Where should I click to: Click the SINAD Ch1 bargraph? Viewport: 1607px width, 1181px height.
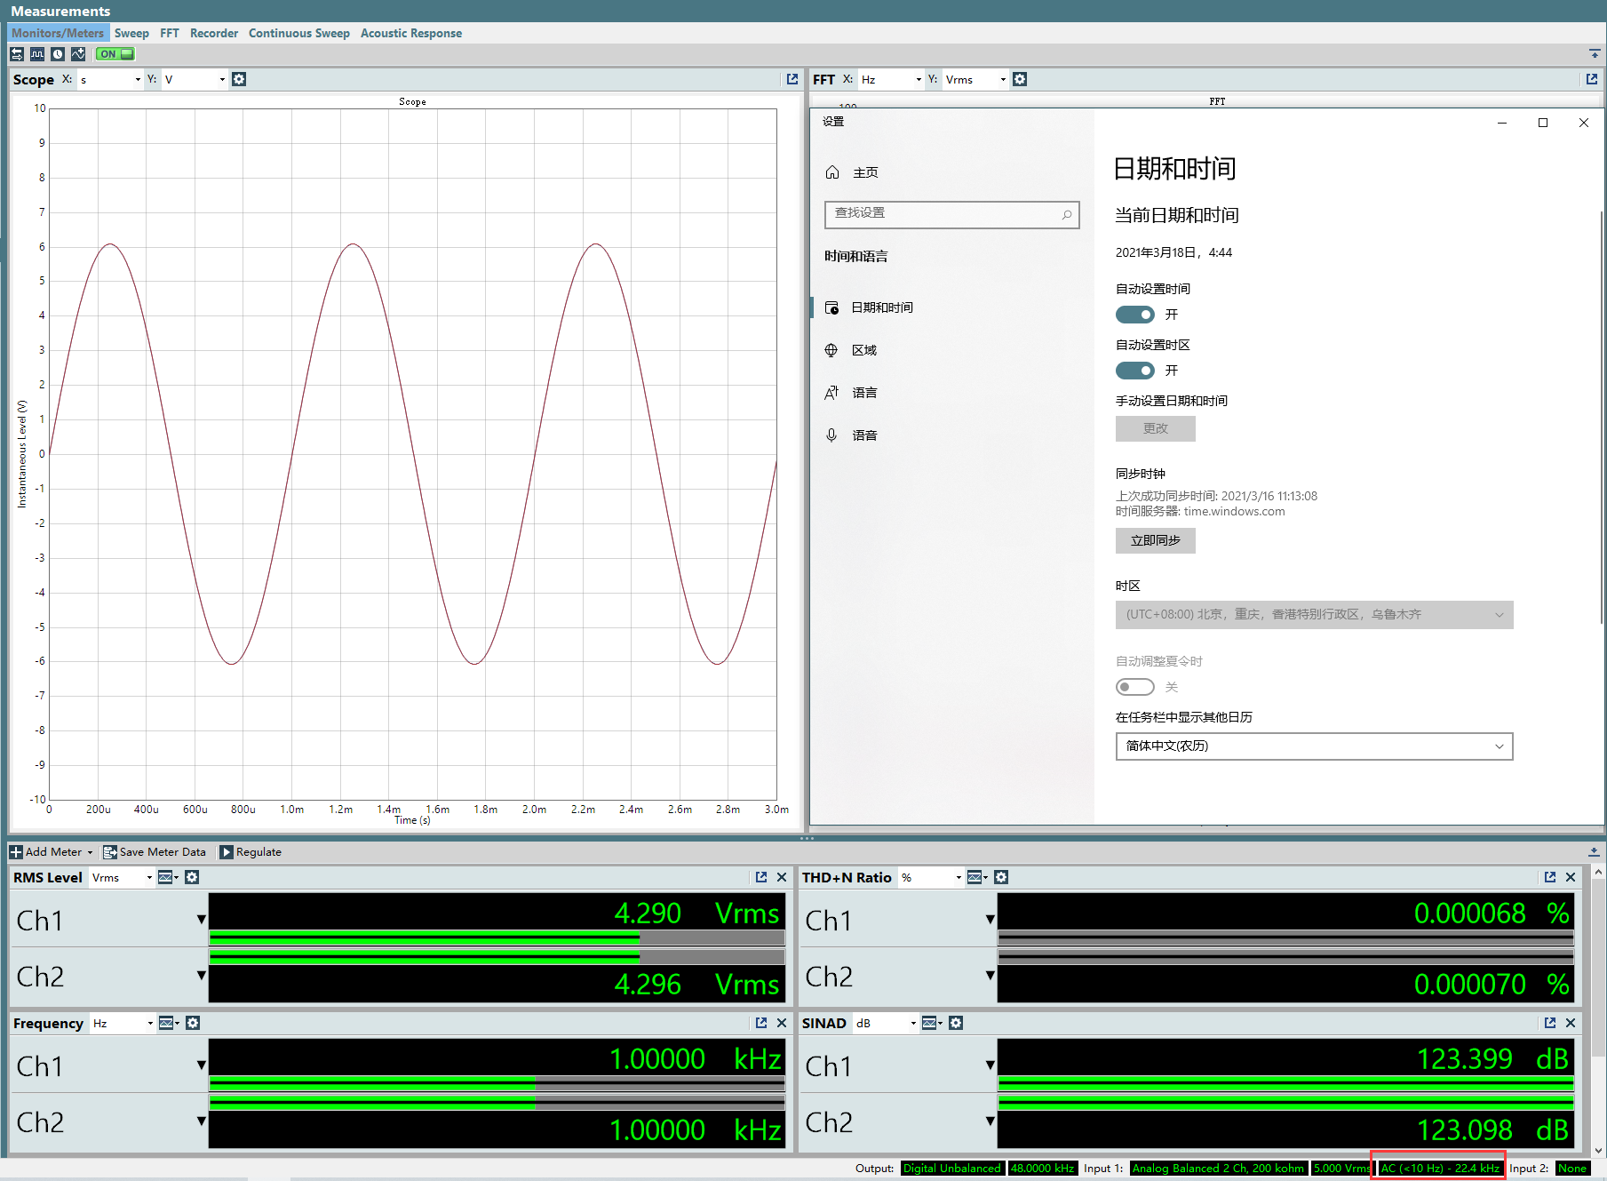click(x=1285, y=1083)
